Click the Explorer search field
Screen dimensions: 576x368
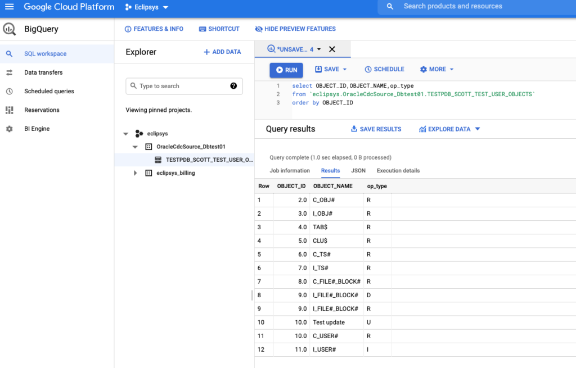click(180, 86)
